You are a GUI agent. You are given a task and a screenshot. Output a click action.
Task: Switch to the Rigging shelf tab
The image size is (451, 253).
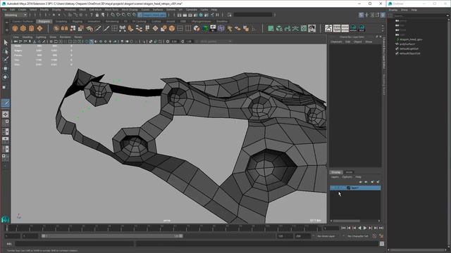click(x=77, y=21)
